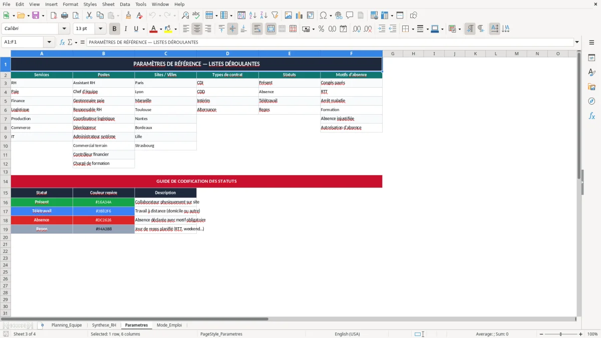The width and height of the screenshot is (601, 338).
Task: Click column G header
Action: click(x=393, y=54)
